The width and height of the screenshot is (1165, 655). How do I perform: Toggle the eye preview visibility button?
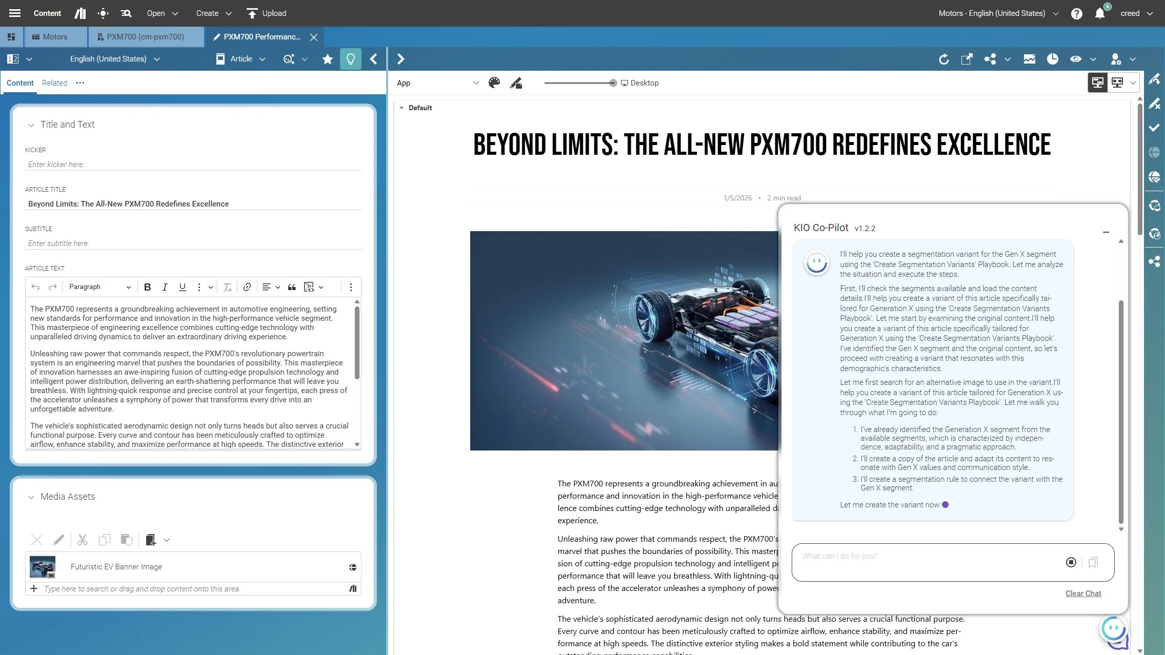[1076, 59]
